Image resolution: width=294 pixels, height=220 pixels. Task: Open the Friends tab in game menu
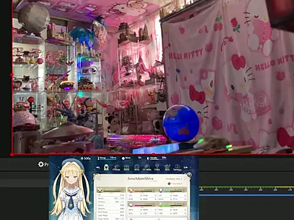tap(116, 167)
